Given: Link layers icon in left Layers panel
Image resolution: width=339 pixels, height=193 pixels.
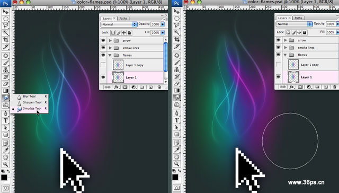Looking at the screenshot, I should (x=108, y=87).
